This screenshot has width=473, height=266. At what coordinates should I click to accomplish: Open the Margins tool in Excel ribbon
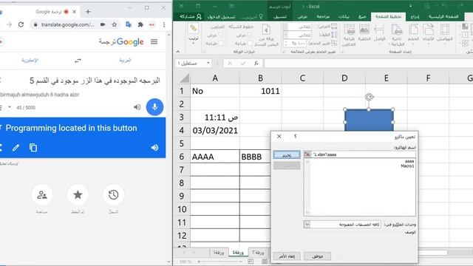[445, 34]
